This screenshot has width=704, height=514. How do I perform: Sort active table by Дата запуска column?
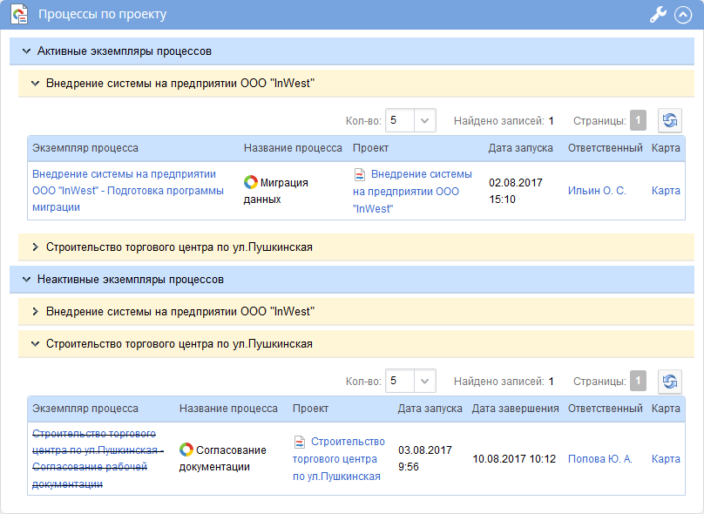point(520,148)
